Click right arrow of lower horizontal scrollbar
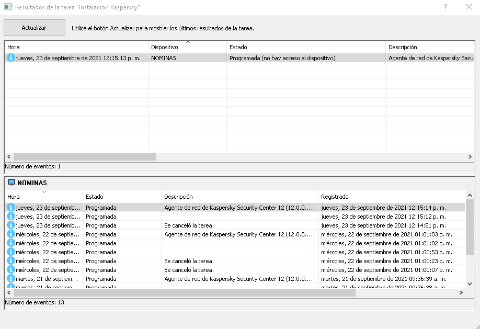480x329 pixels. coord(461,292)
